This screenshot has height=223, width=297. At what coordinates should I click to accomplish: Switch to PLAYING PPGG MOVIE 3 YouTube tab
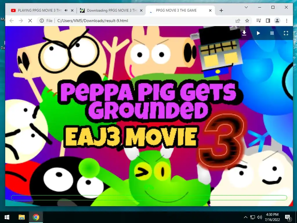tap(40, 10)
